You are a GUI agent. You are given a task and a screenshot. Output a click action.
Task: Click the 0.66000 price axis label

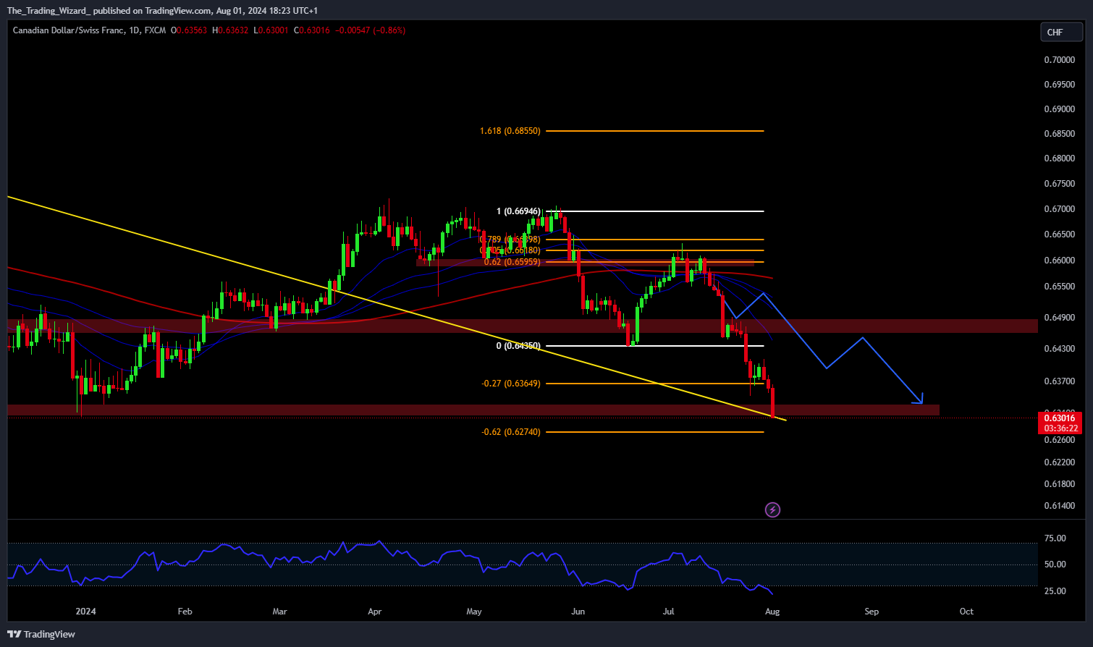1059,261
